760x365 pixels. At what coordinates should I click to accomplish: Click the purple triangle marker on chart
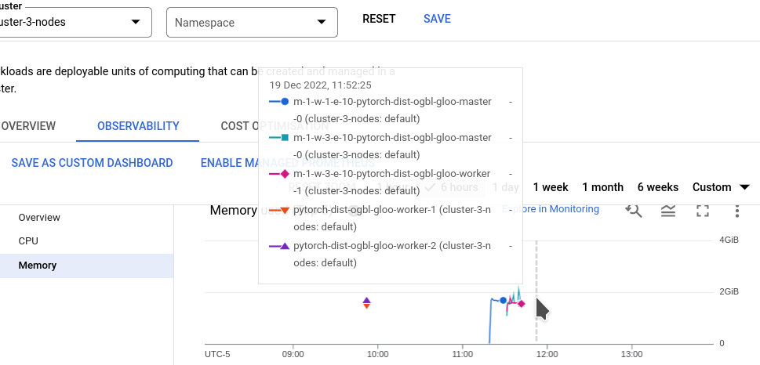(366, 299)
